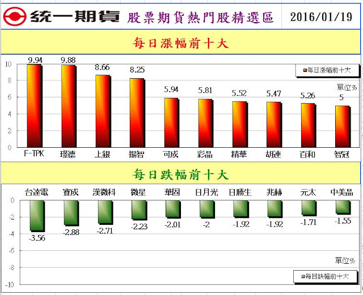Click the red legend marker for 每日漲幅前十大
The image size is (363, 295).
[305, 70]
